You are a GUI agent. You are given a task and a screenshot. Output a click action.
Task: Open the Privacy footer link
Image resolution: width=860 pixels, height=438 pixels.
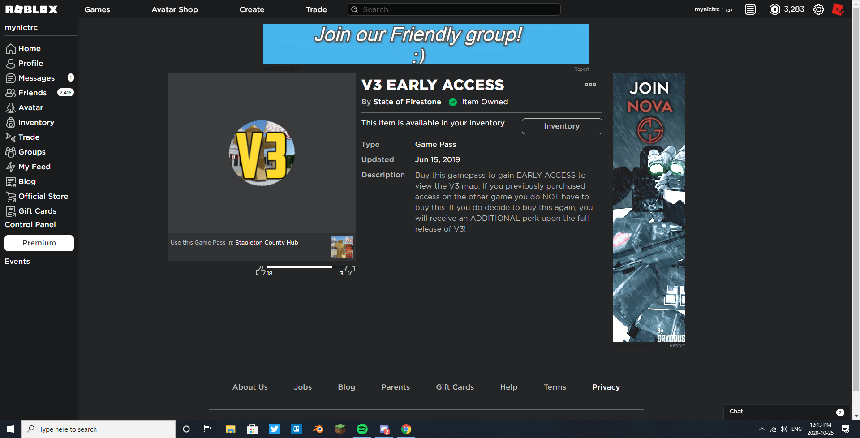pos(606,387)
